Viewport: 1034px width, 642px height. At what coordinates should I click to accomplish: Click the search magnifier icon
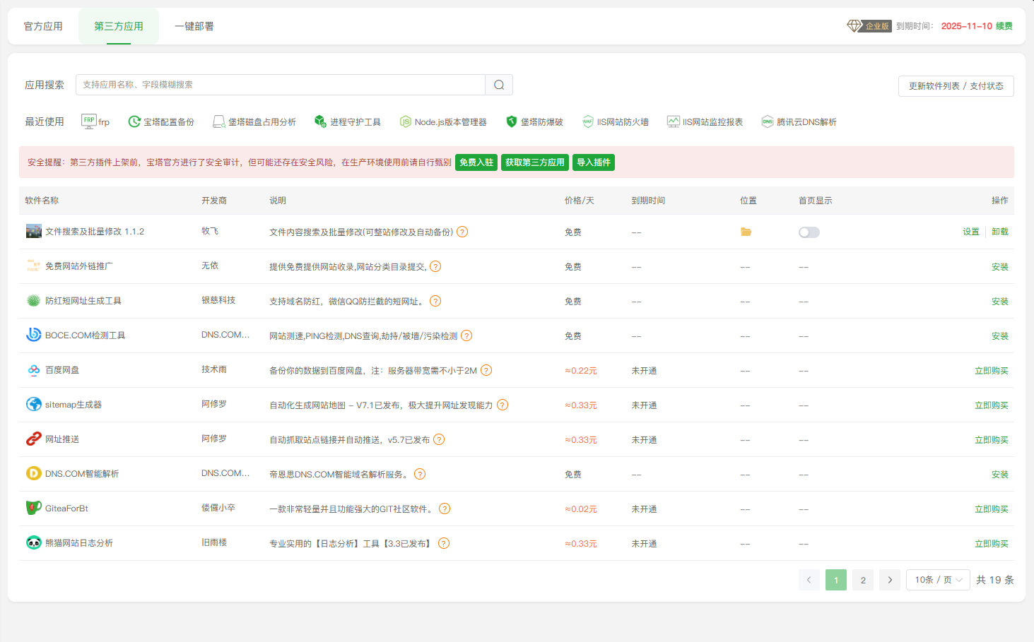[499, 84]
